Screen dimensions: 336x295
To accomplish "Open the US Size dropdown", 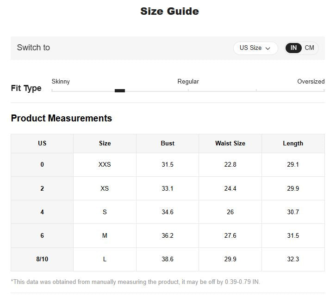I will [x=255, y=48].
